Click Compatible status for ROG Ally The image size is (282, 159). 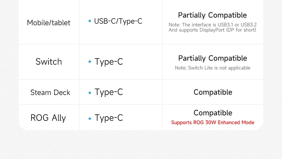pyautogui.click(x=213, y=113)
